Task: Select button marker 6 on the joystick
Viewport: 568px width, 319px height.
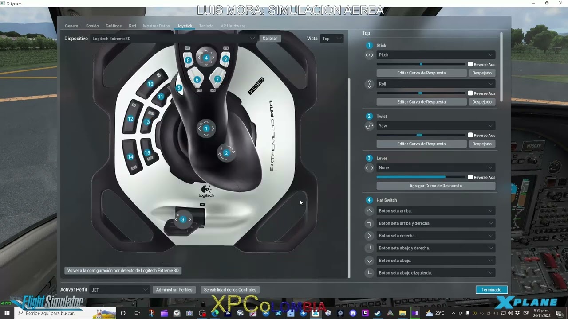Action: (x=197, y=80)
